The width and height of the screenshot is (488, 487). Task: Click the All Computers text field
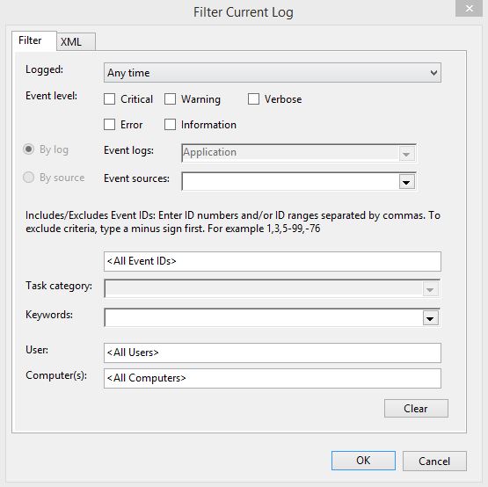pos(273,378)
